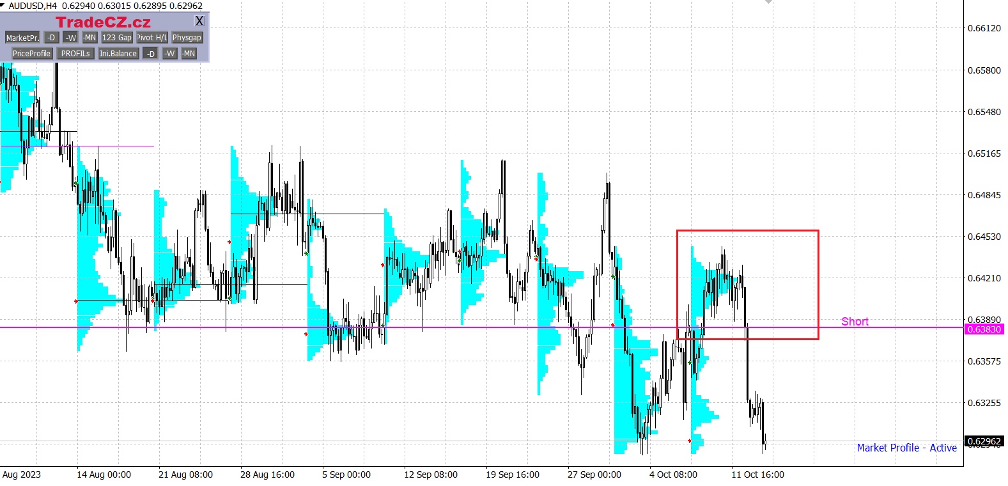
Task: Toggle the MarketPr. button
Action: tap(22, 38)
